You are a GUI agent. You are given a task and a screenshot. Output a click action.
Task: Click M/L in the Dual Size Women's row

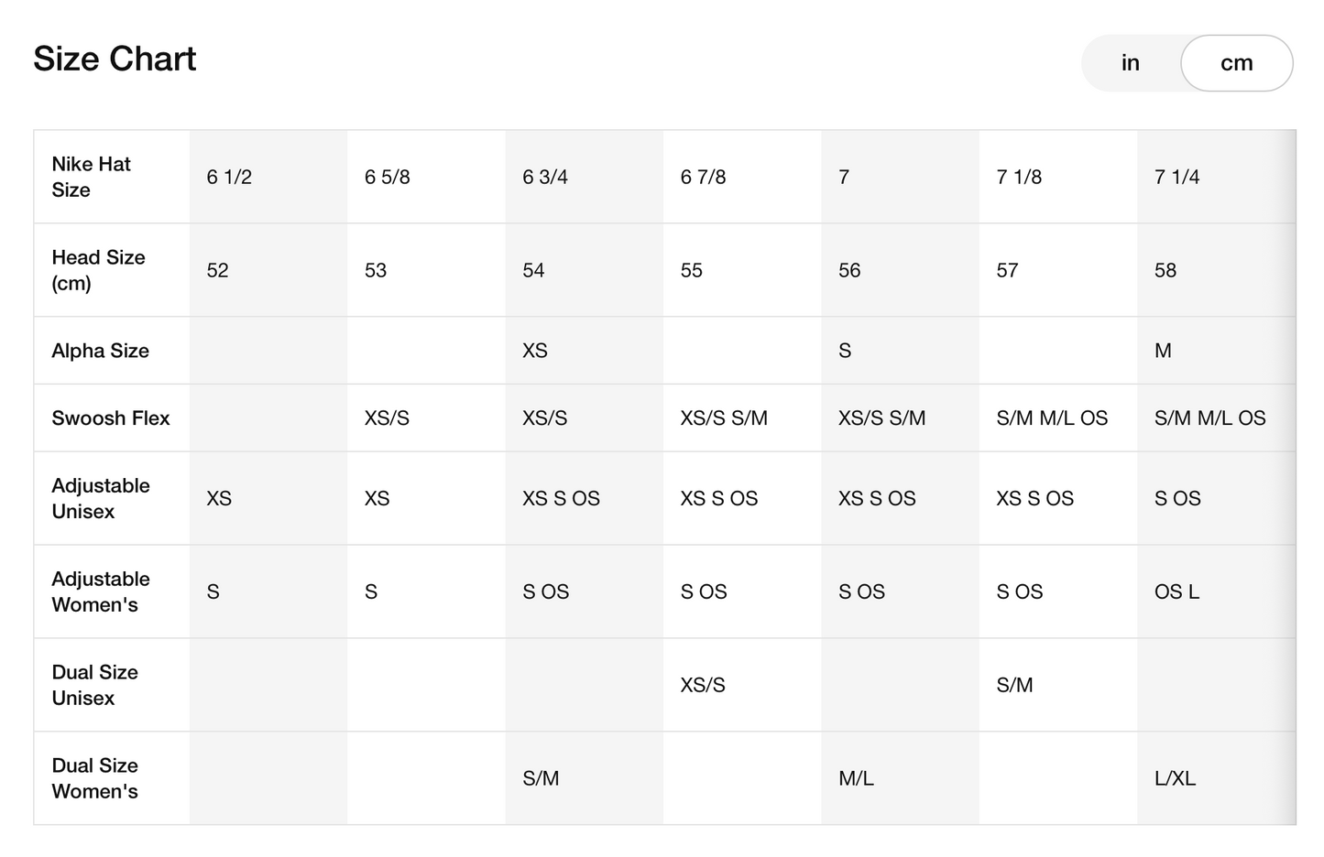856,778
